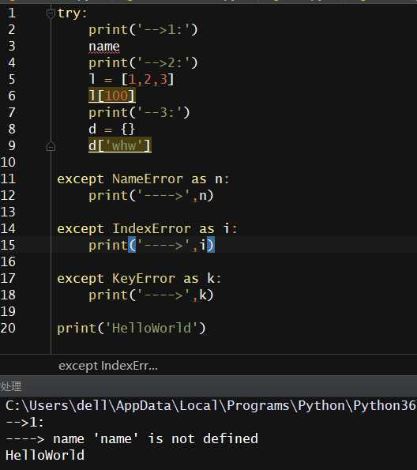Click highlighted closing parenthesis on line 15

tap(211, 245)
